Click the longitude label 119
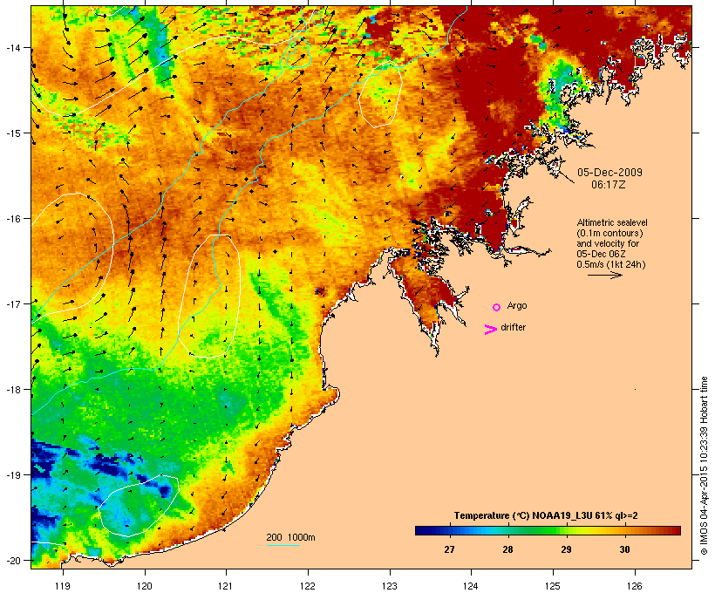Viewport: 715px width, 593px height. [x=63, y=586]
